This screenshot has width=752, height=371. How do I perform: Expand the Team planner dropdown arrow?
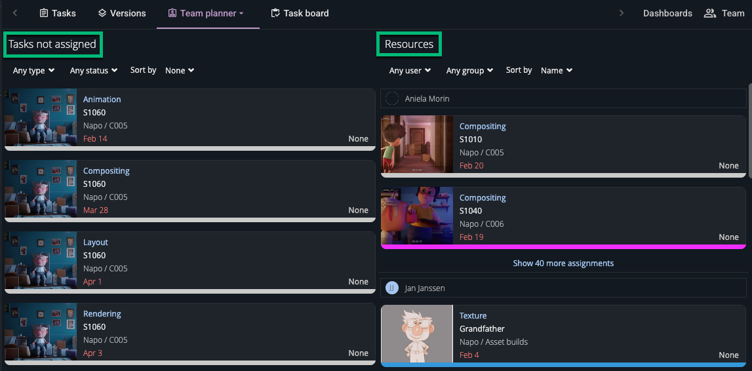click(241, 13)
